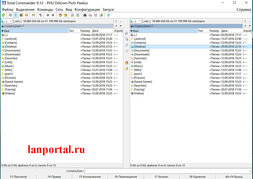Image resolution: width=253 pixels, height=179 pixels.
Task: Click the F8 Удаление button
Action: (x=197, y=177)
